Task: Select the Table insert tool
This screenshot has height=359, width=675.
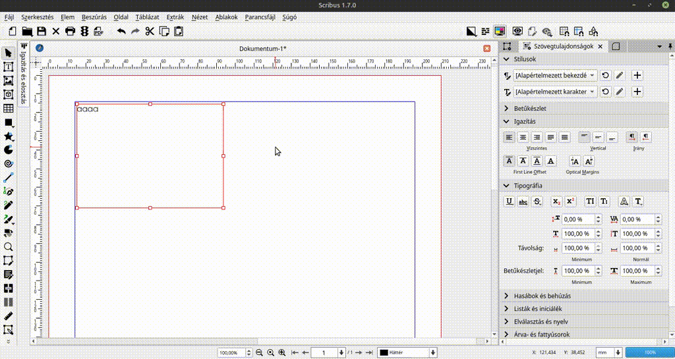Action: tap(9, 109)
